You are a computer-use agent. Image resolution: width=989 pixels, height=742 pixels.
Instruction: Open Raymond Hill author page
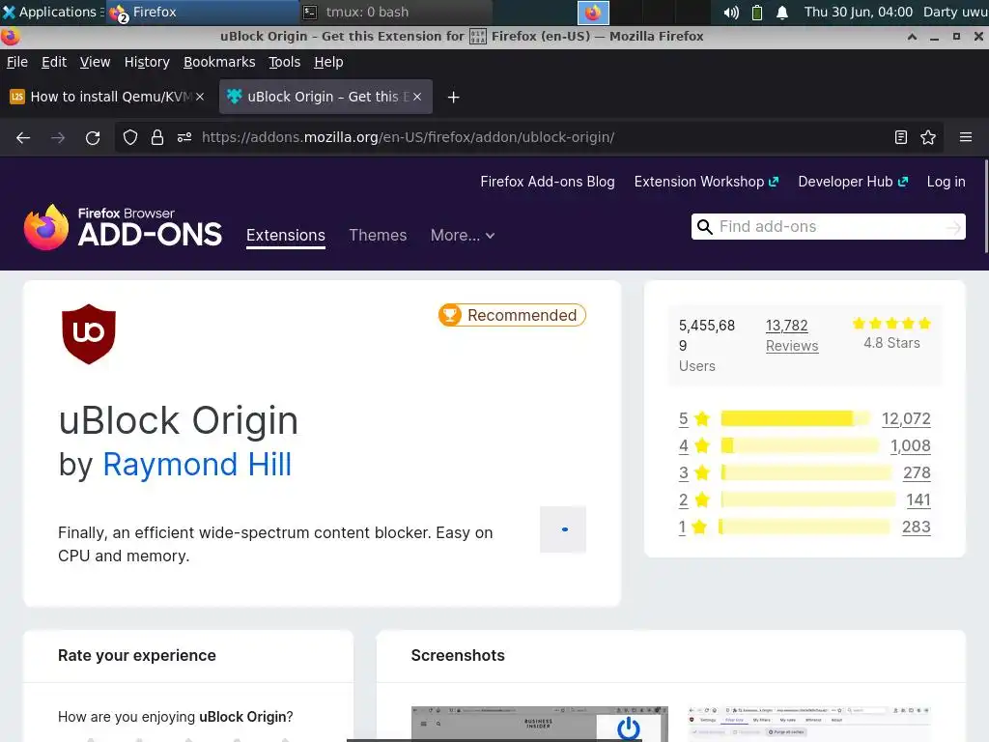(x=197, y=465)
